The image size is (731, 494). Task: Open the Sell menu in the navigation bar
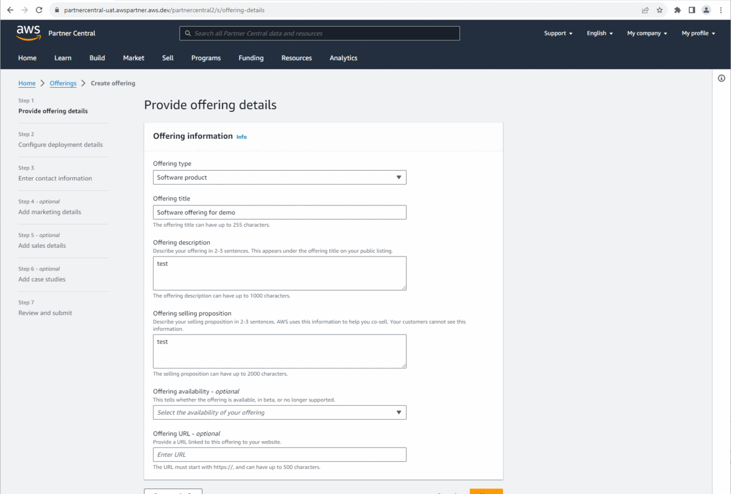tap(168, 58)
